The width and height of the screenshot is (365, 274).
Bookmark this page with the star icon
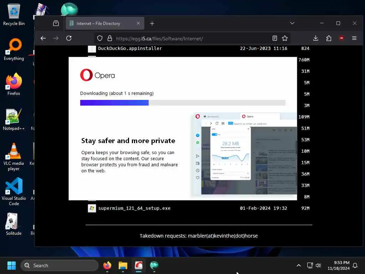(x=285, y=38)
